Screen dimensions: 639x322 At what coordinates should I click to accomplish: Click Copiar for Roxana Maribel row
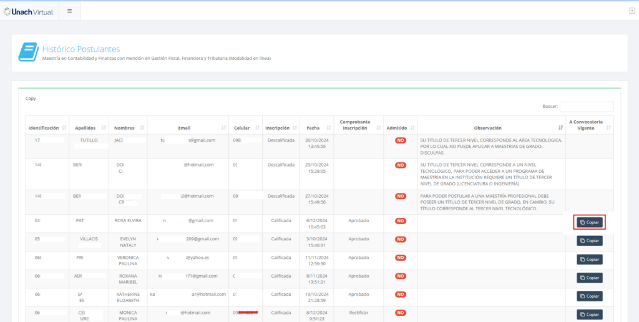[589, 278]
